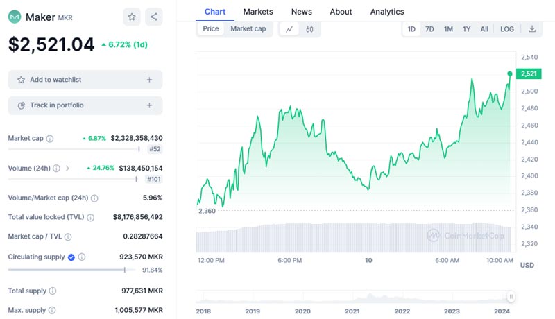Click the #52 market cap rank badge
The height and width of the screenshot is (319, 555).
pyautogui.click(x=155, y=149)
